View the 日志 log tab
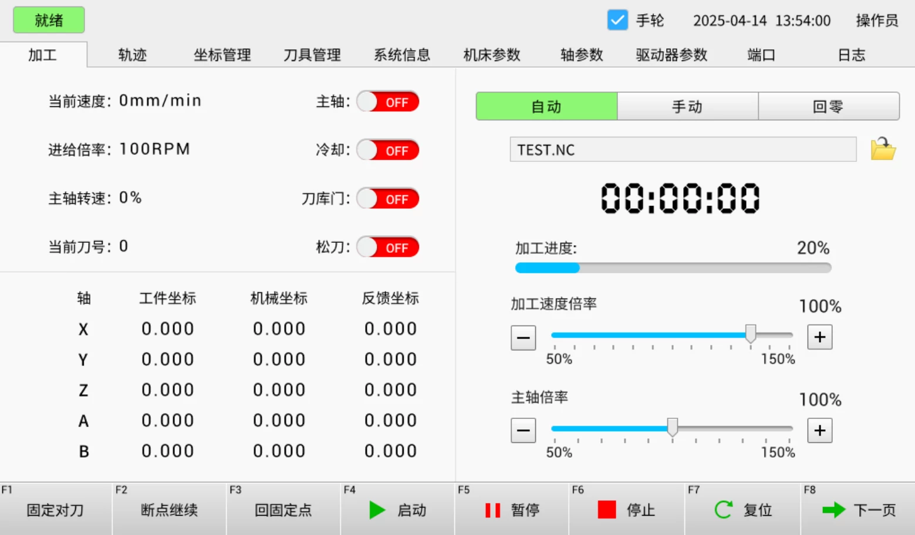Screen dimensions: 915x535 (x=851, y=55)
